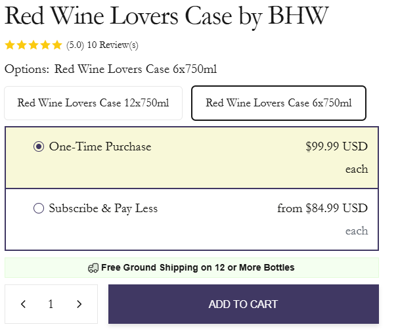Click the from $84.99 USD subscription price

[x=322, y=209]
